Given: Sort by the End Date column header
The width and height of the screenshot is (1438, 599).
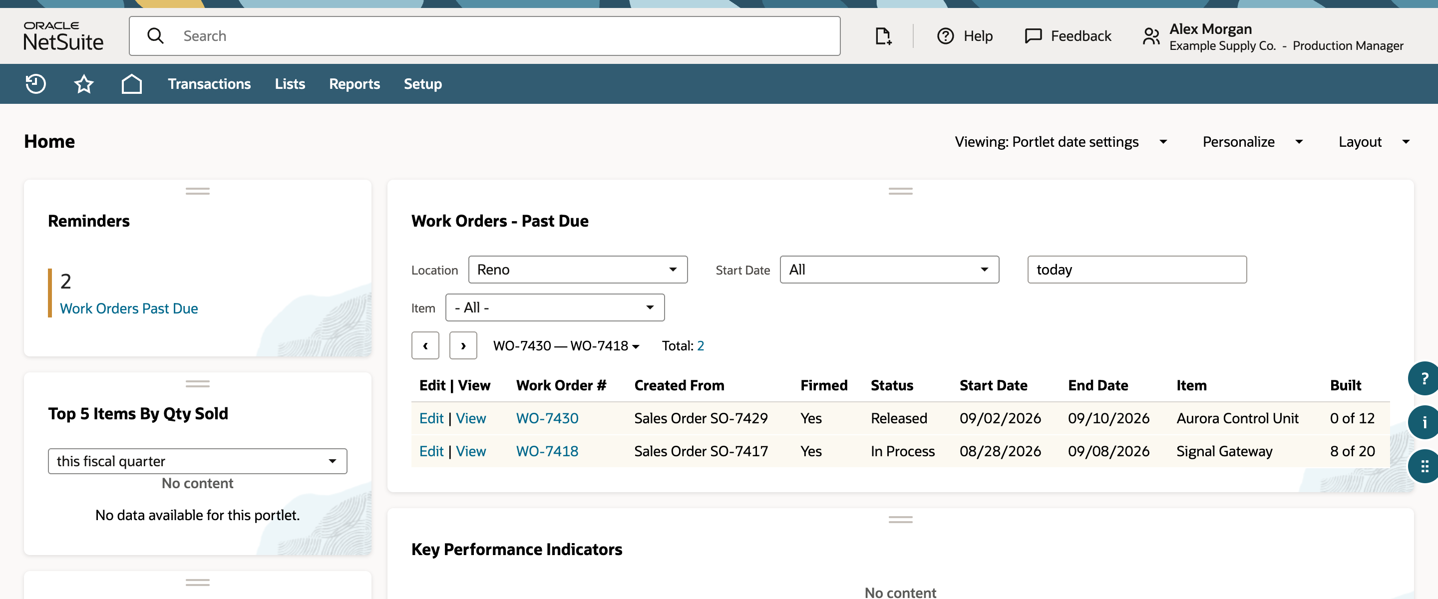Looking at the screenshot, I should (x=1098, y=385).
